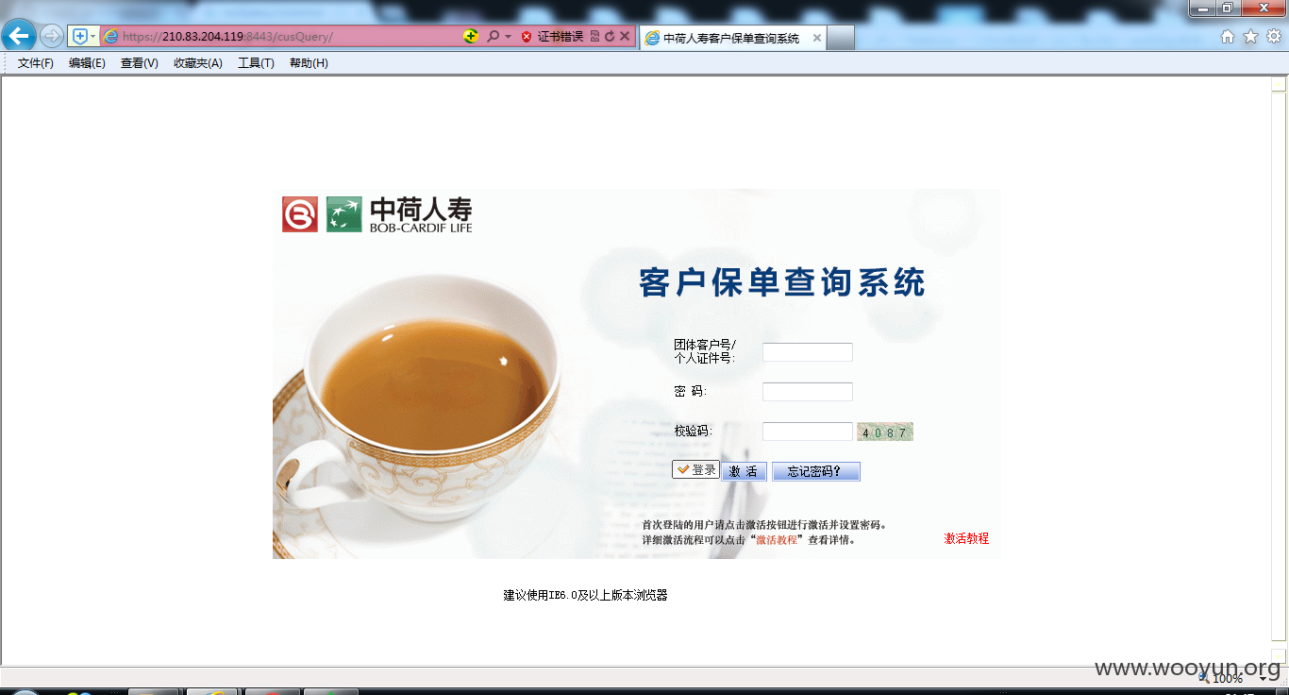Open the blue shield plus icon dropdown
Image resolution: width=1289 pixels, height=695 pixels.
(x=84, y=37)
